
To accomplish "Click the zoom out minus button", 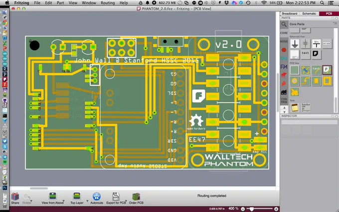I will click(x=243, y=209).
